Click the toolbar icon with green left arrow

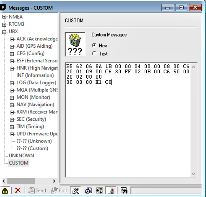point(100,191)
